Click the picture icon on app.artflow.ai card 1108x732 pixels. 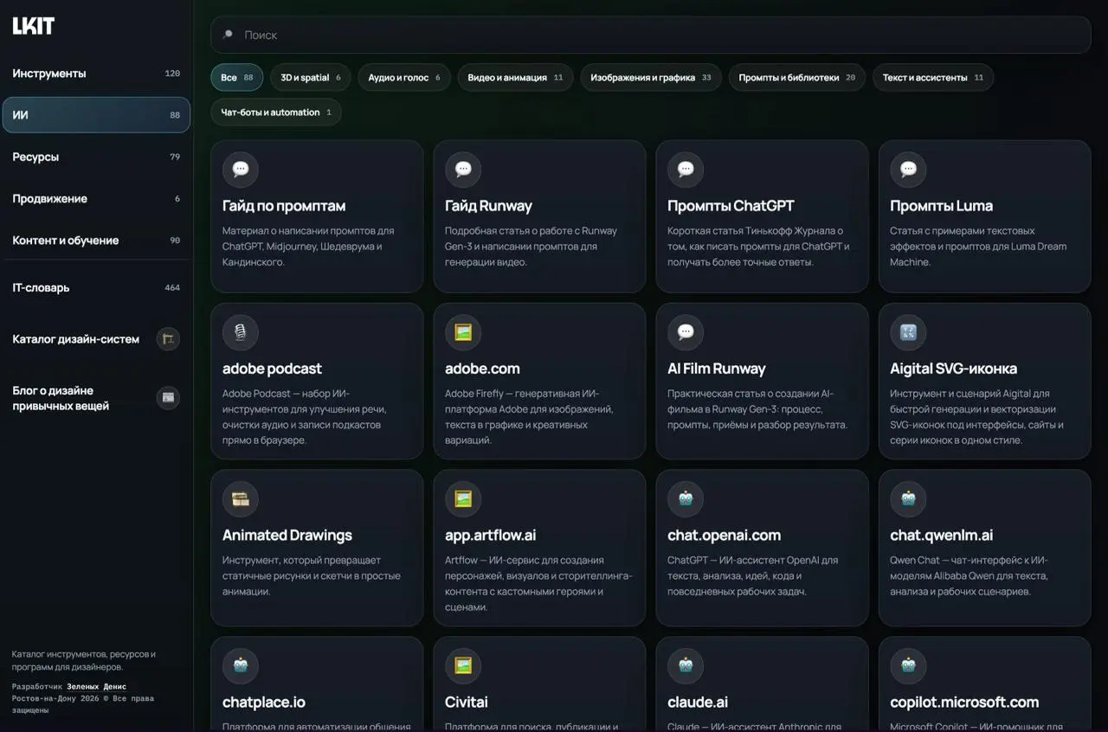(x=463, y=499)
